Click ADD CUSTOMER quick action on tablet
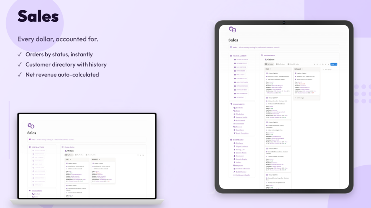Screen dimensions: 371x208 click(x=241, y=82)
